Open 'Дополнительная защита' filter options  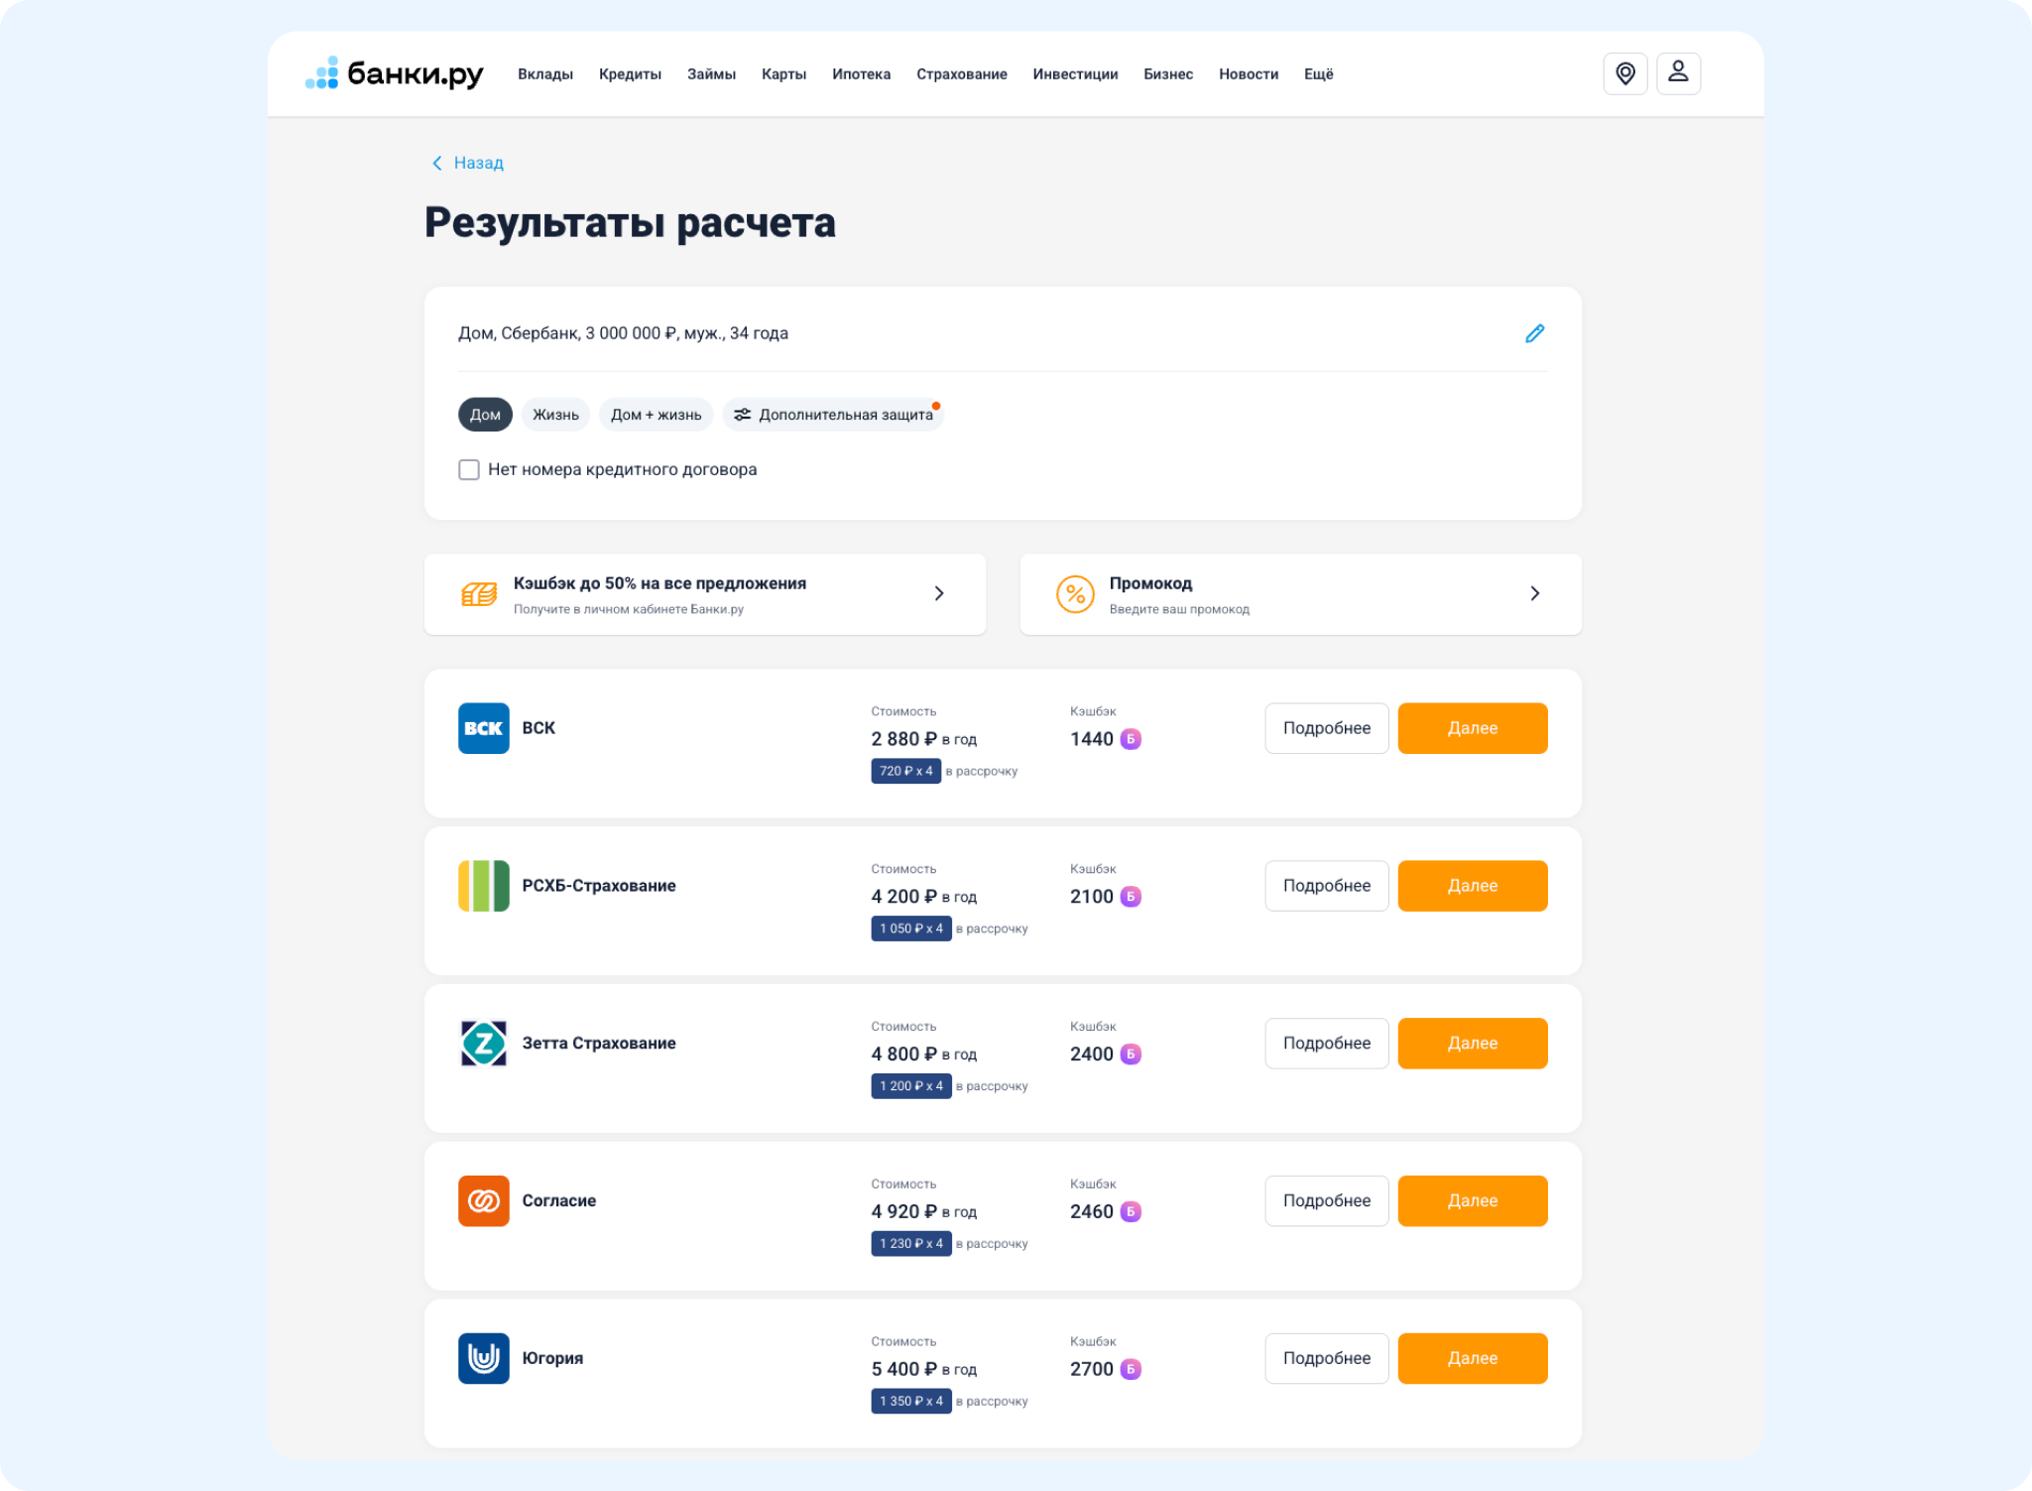pos(833,415)
